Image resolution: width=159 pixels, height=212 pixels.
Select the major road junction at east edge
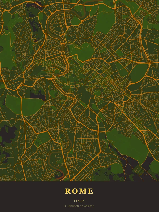tap(150, 63)
